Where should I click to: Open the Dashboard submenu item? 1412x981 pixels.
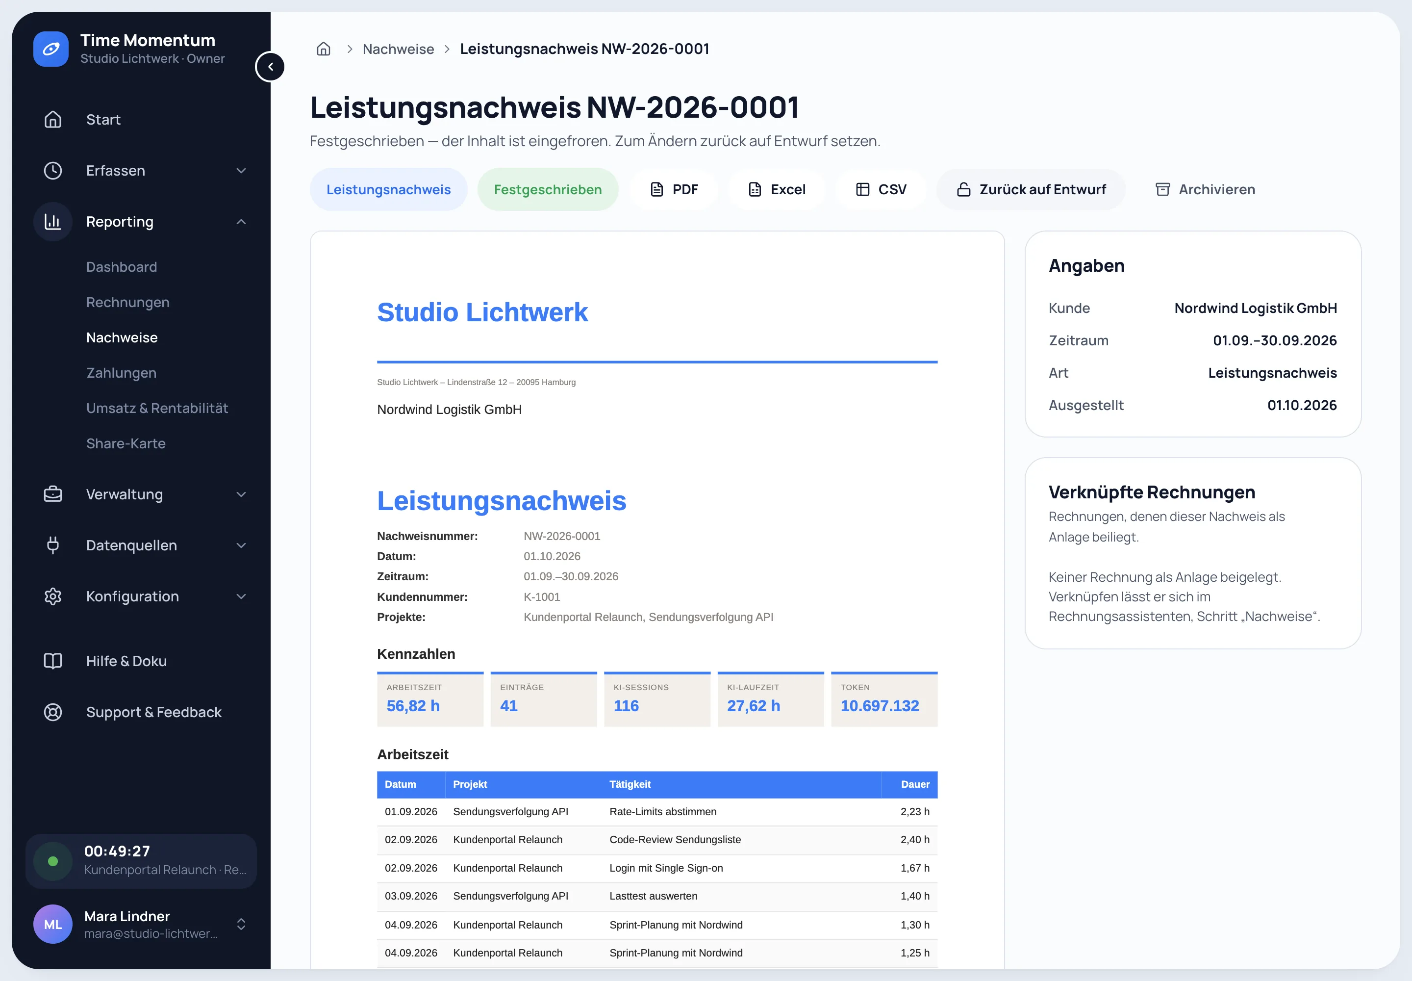[x=122, y=267]
